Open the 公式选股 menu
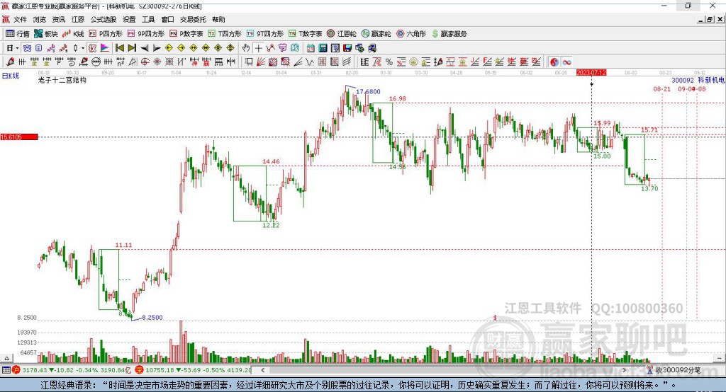The image size is (726, 392). point(104,19)
